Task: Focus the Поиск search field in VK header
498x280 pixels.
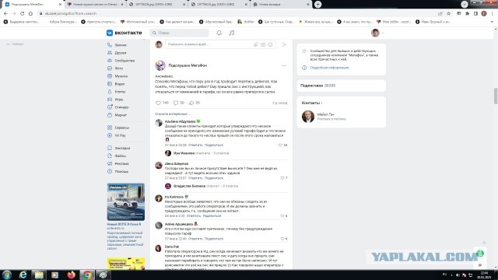Action: [x=180, y=33]
